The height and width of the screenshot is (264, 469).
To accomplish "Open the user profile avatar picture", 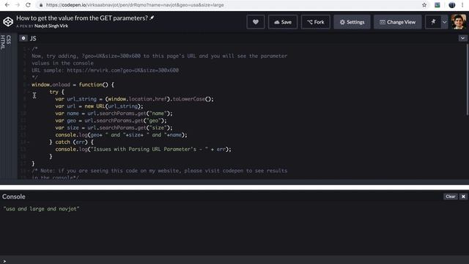I will tap(459, 22).
